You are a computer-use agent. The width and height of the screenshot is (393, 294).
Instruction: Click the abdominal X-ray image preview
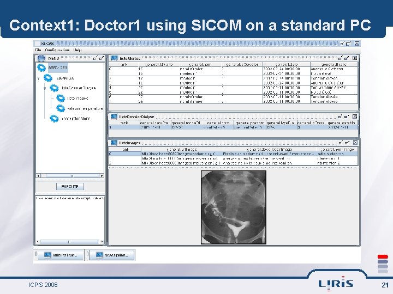click(234, 207)
